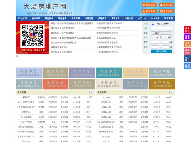191x143 pixels.
Task: Click the orange-red 推荐单位 tile
Action: pos(55,84)
